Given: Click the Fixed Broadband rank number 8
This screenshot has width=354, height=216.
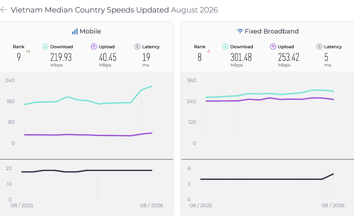Looking at the screenshot, I should (x=200, y=57).
